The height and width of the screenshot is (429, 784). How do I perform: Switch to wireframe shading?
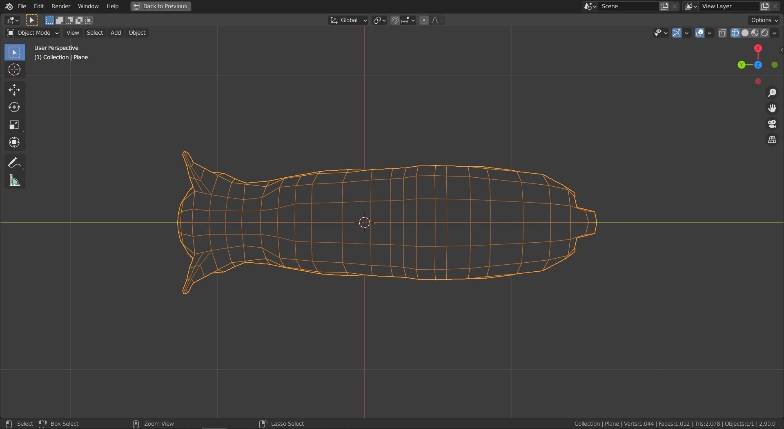pyautogui.click(x=735, y=33)
